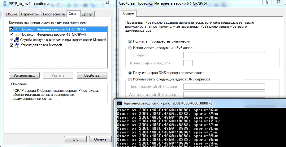The image size is (286, 147).
Task: Open the Параметры tab
Action: point(30,14)
